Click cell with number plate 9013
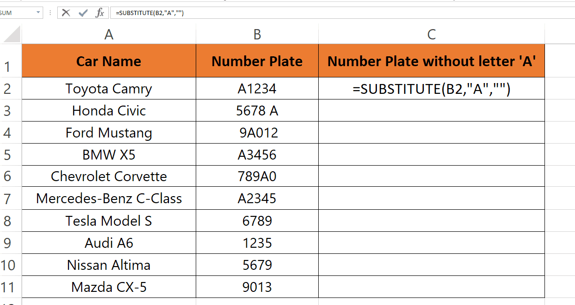The height and width of the screenshot is (305, 575). (x=257, y=287)
